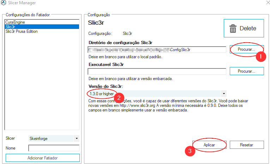Open the Slicer type dropdown showing Skeinforge
Image resolution: width=270 pixels, height=164 pixels.
click(77, 138)
